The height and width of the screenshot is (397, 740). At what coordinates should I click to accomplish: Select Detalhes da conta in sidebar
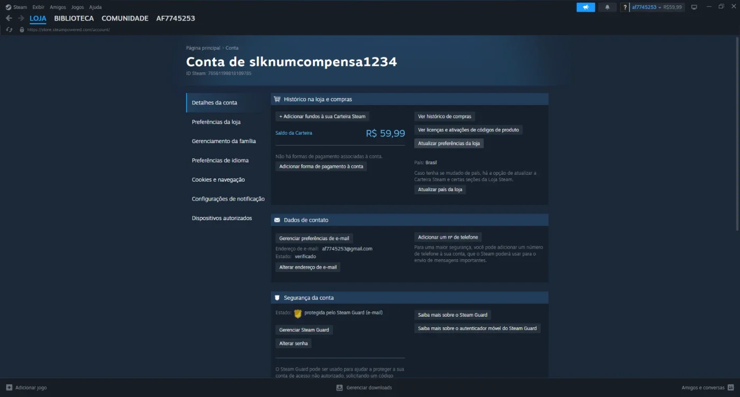tap(225, 102)
